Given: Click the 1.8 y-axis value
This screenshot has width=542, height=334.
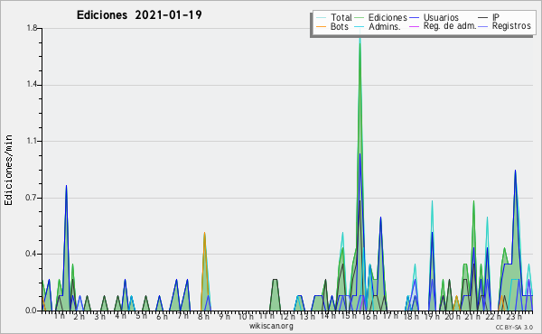Looking at the screenshot, I should tap(32, 28).
